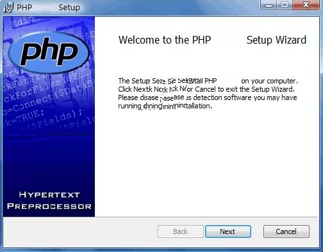Click the installer icon in the title bar
The height and width of the screenshot is (252, 323).
tap(8, 8)
